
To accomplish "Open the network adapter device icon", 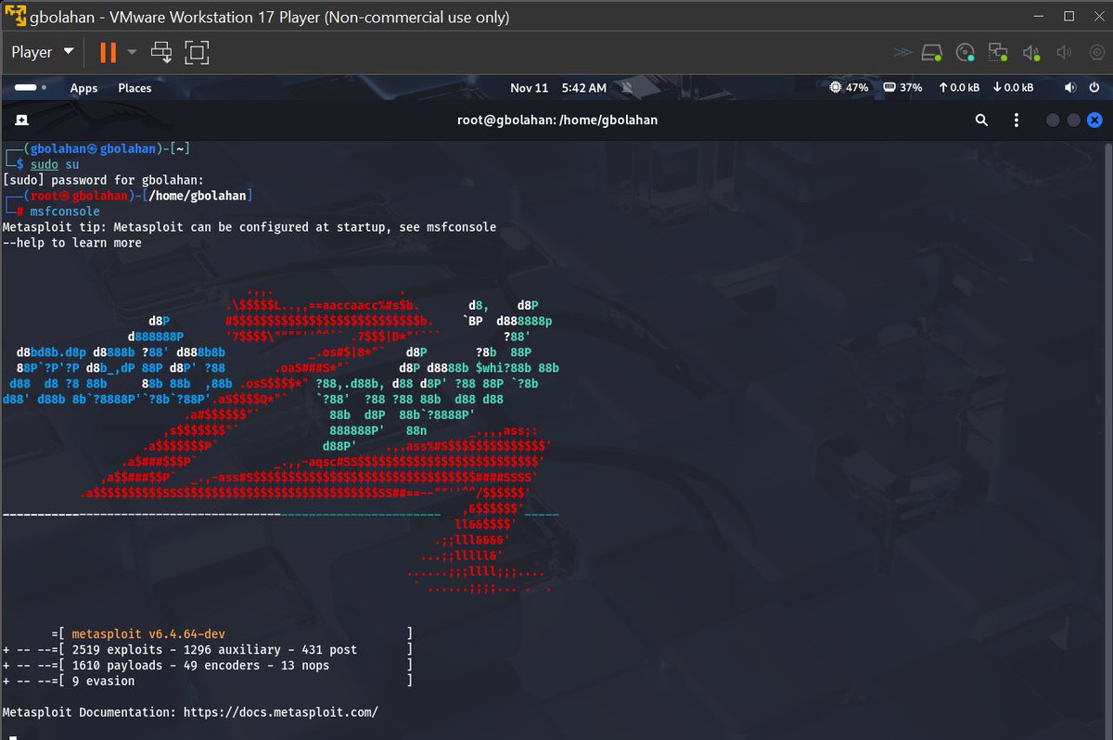I will click(998, 53).
